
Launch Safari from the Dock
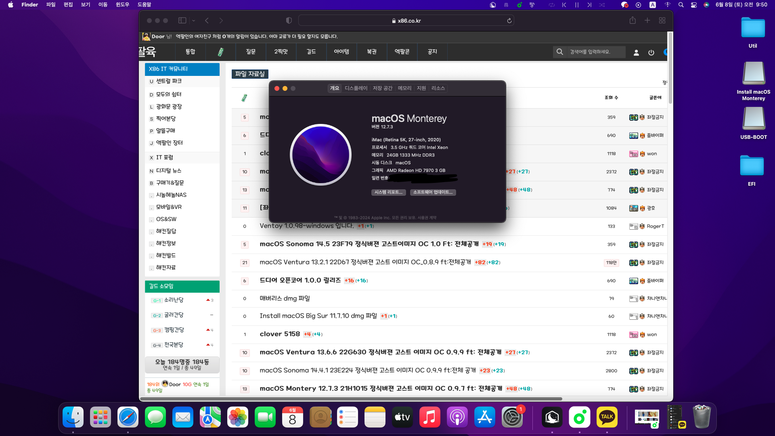coord(128,417)
